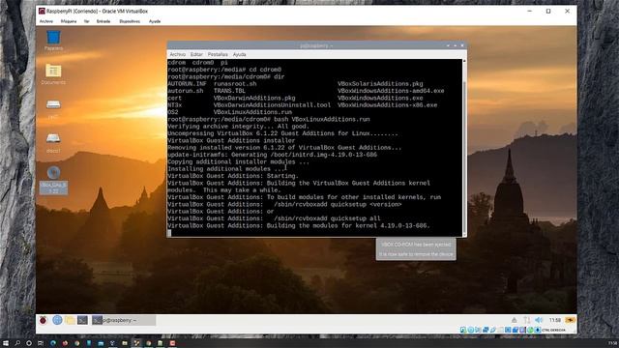619x348 pixels.
Task: Click the VirtualBox USB status icon
Action: pyautogui.click(x=492, y=330)
